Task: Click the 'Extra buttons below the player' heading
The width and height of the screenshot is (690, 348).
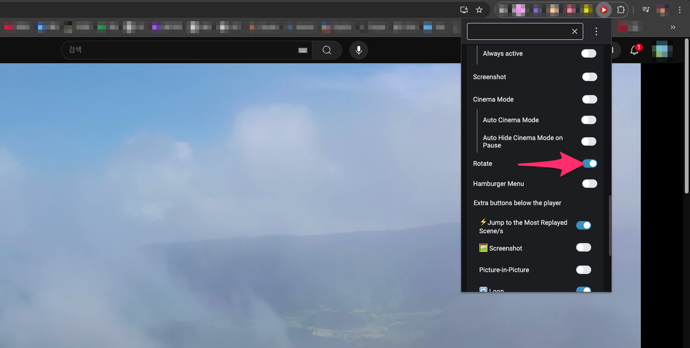Action: point(517,203)
